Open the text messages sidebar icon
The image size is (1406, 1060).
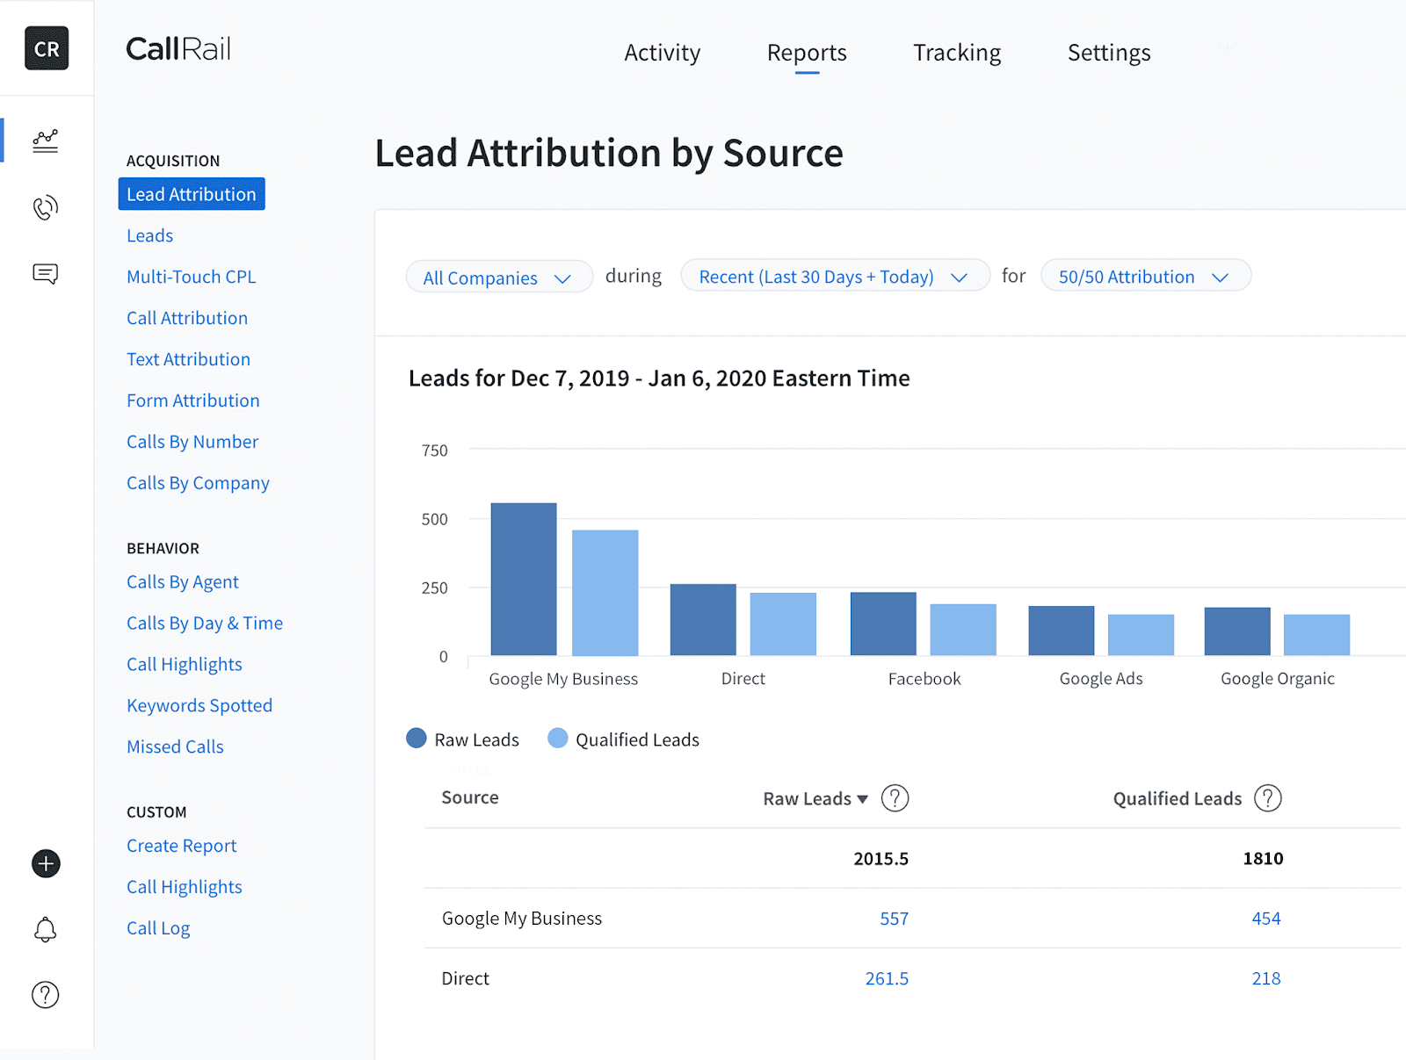click(x=45, y=273)
